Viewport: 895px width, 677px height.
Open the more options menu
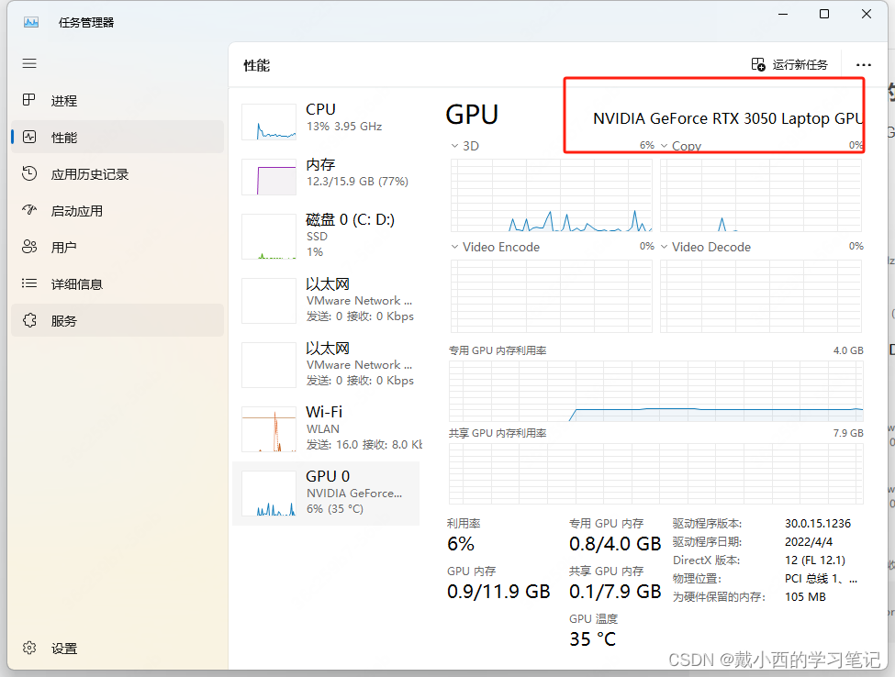[x=864, y=64]
